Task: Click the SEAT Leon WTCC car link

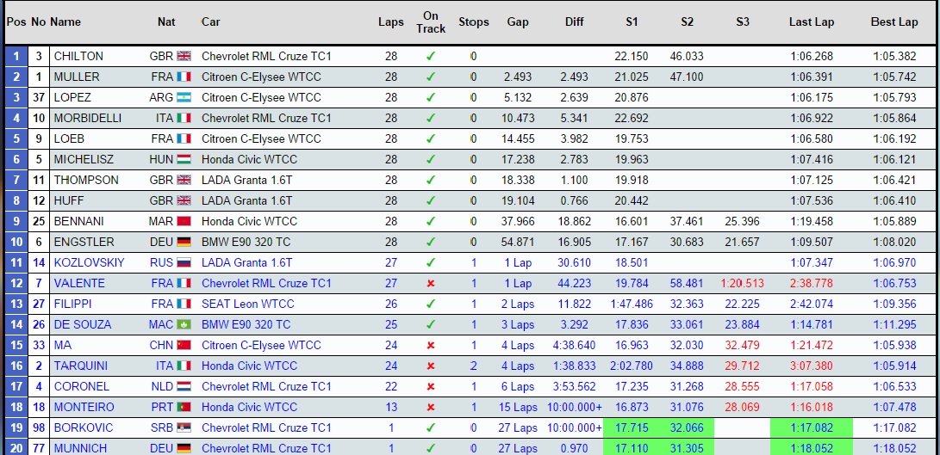Action: tap(247, 304)
